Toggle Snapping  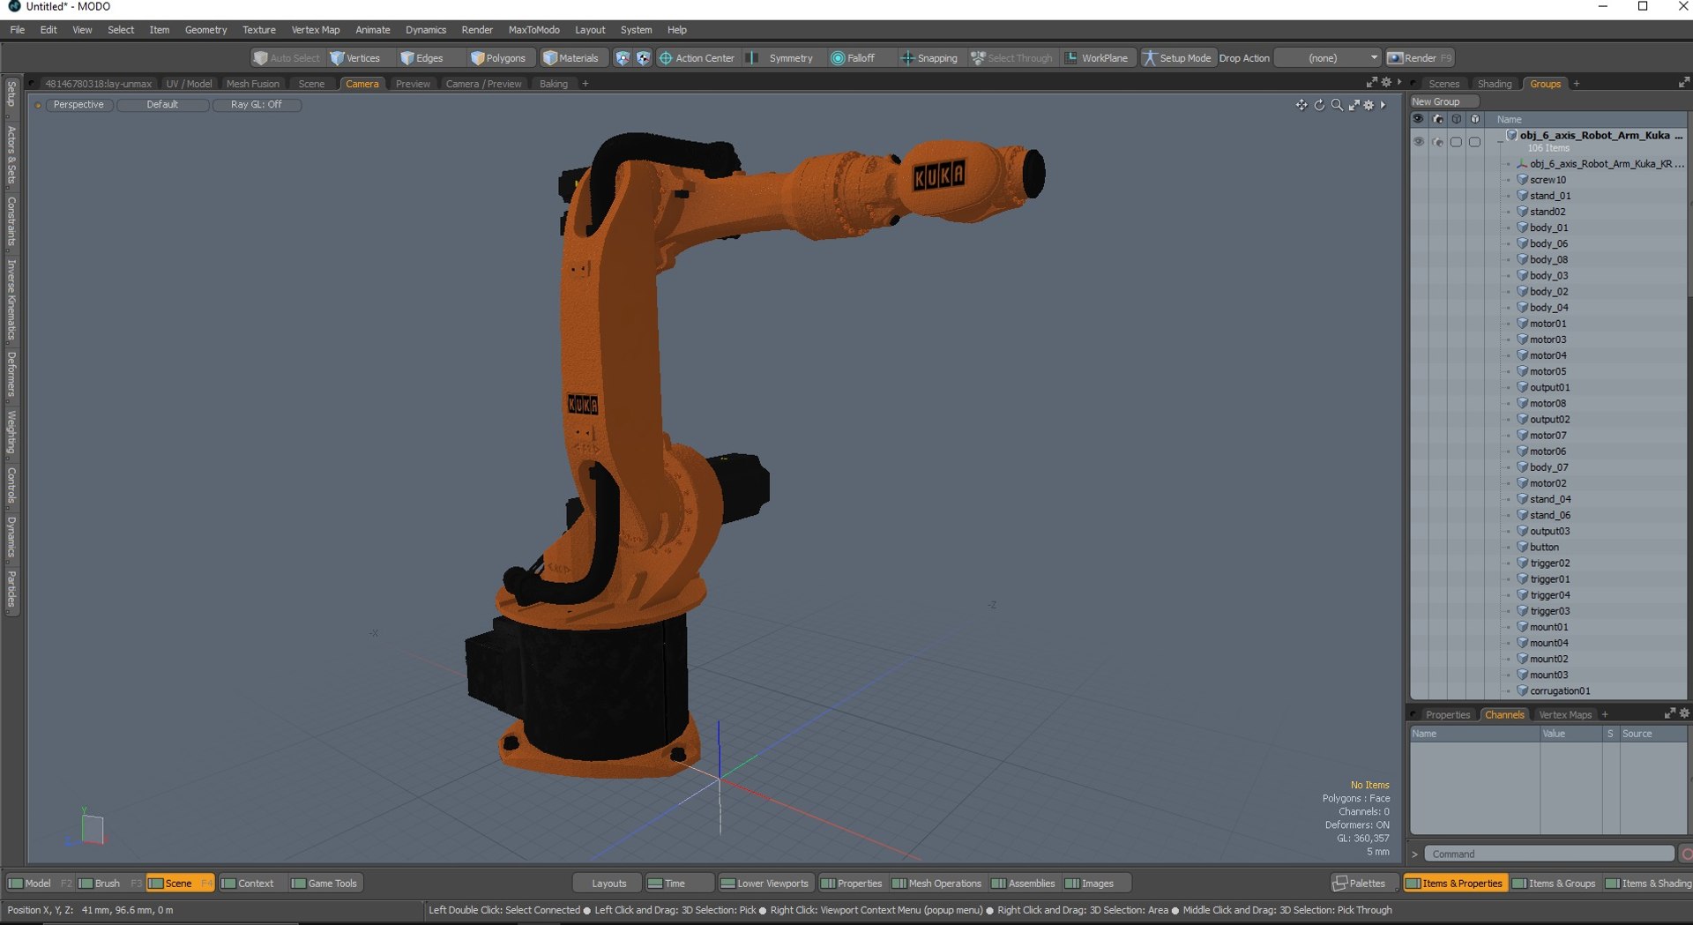coord(929,58)
